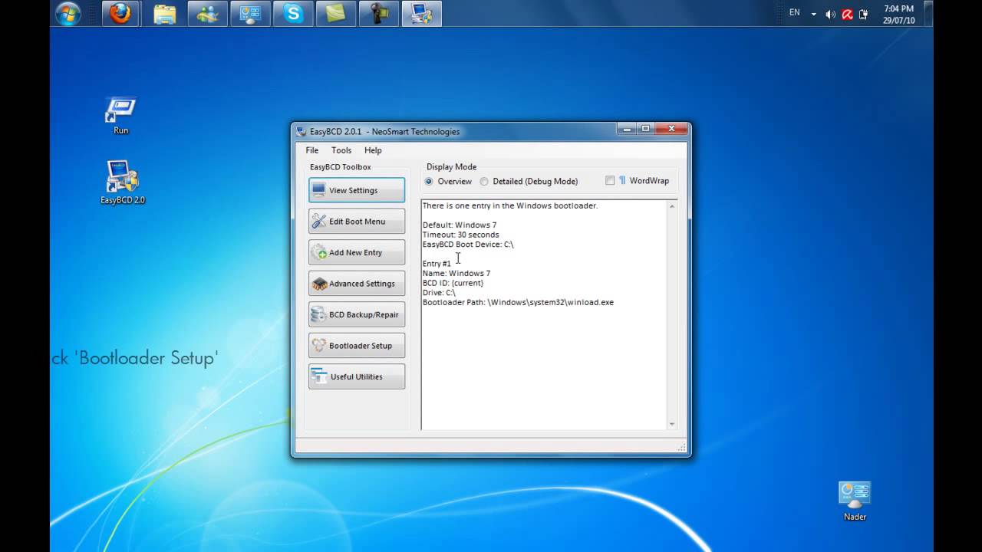Click the 'Drive: C:\' line
982x552 pixels.
coord(439,293)
